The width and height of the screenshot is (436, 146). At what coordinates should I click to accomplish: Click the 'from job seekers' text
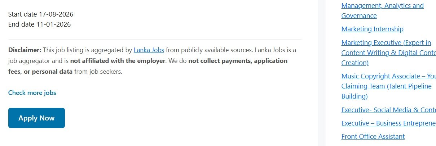click(98, 72)
